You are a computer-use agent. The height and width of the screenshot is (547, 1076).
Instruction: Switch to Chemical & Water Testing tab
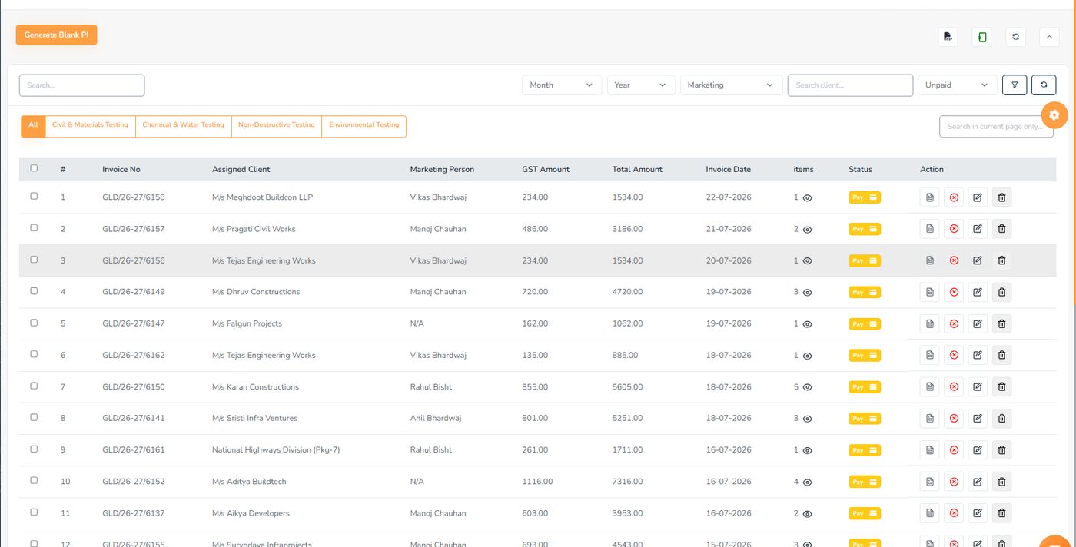183,125
